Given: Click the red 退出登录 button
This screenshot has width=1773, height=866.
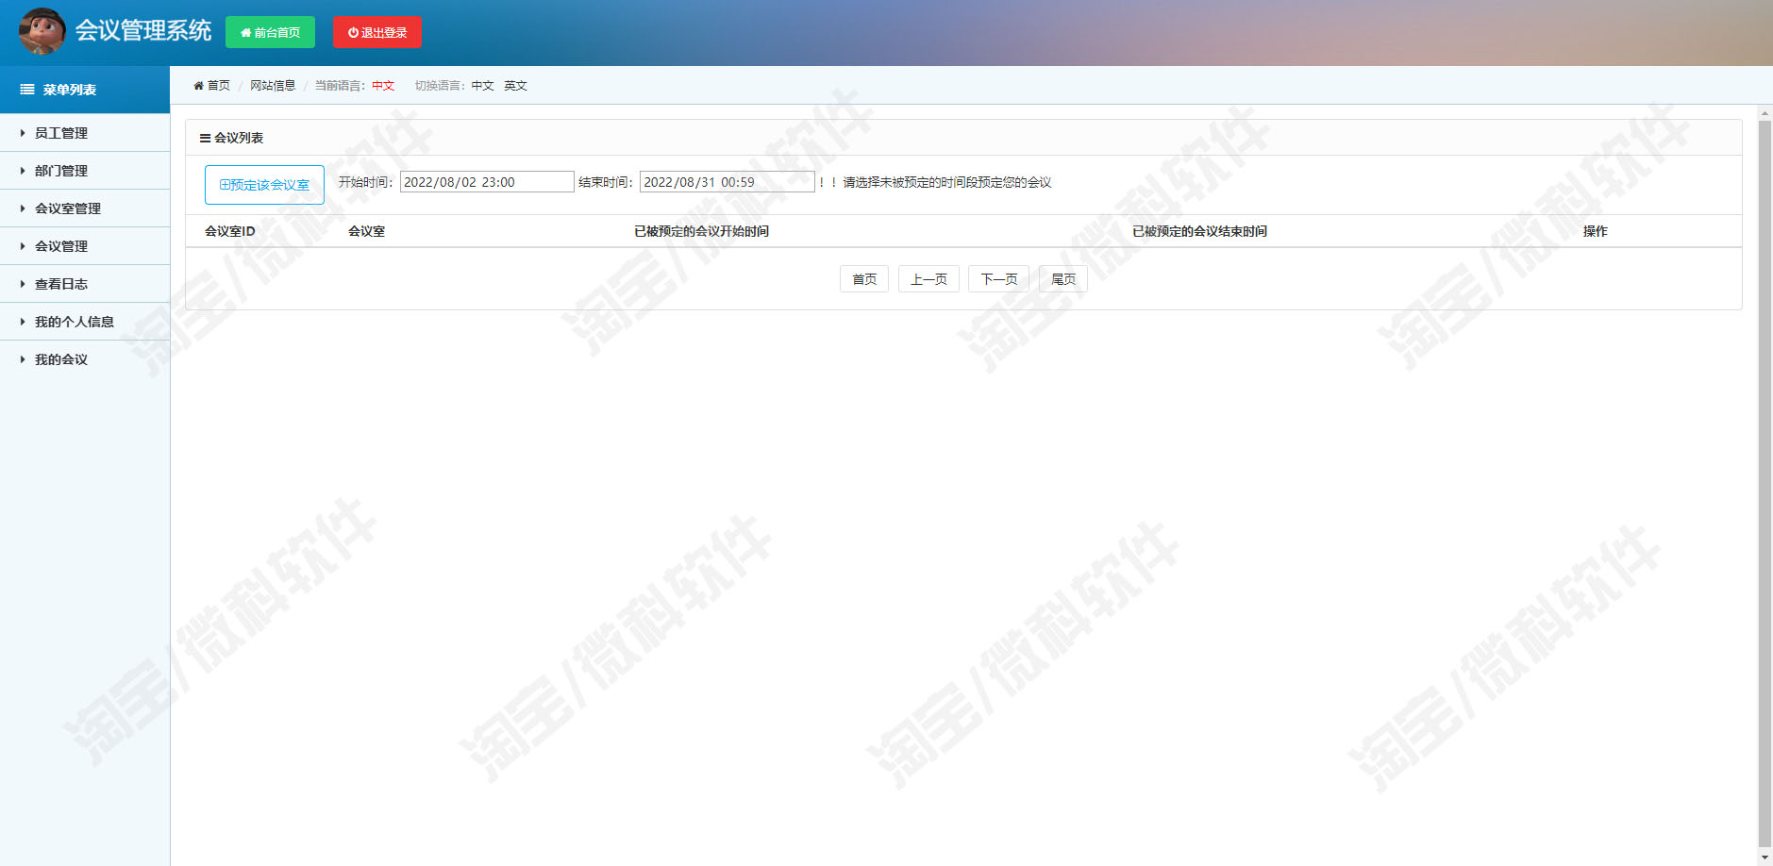Looking at the screenshot, I should (x=377, y=32).
